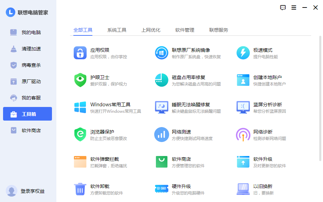Open 浏览器保护 green e shield icon
Screen dimensions: 323x202
(80, 135)
